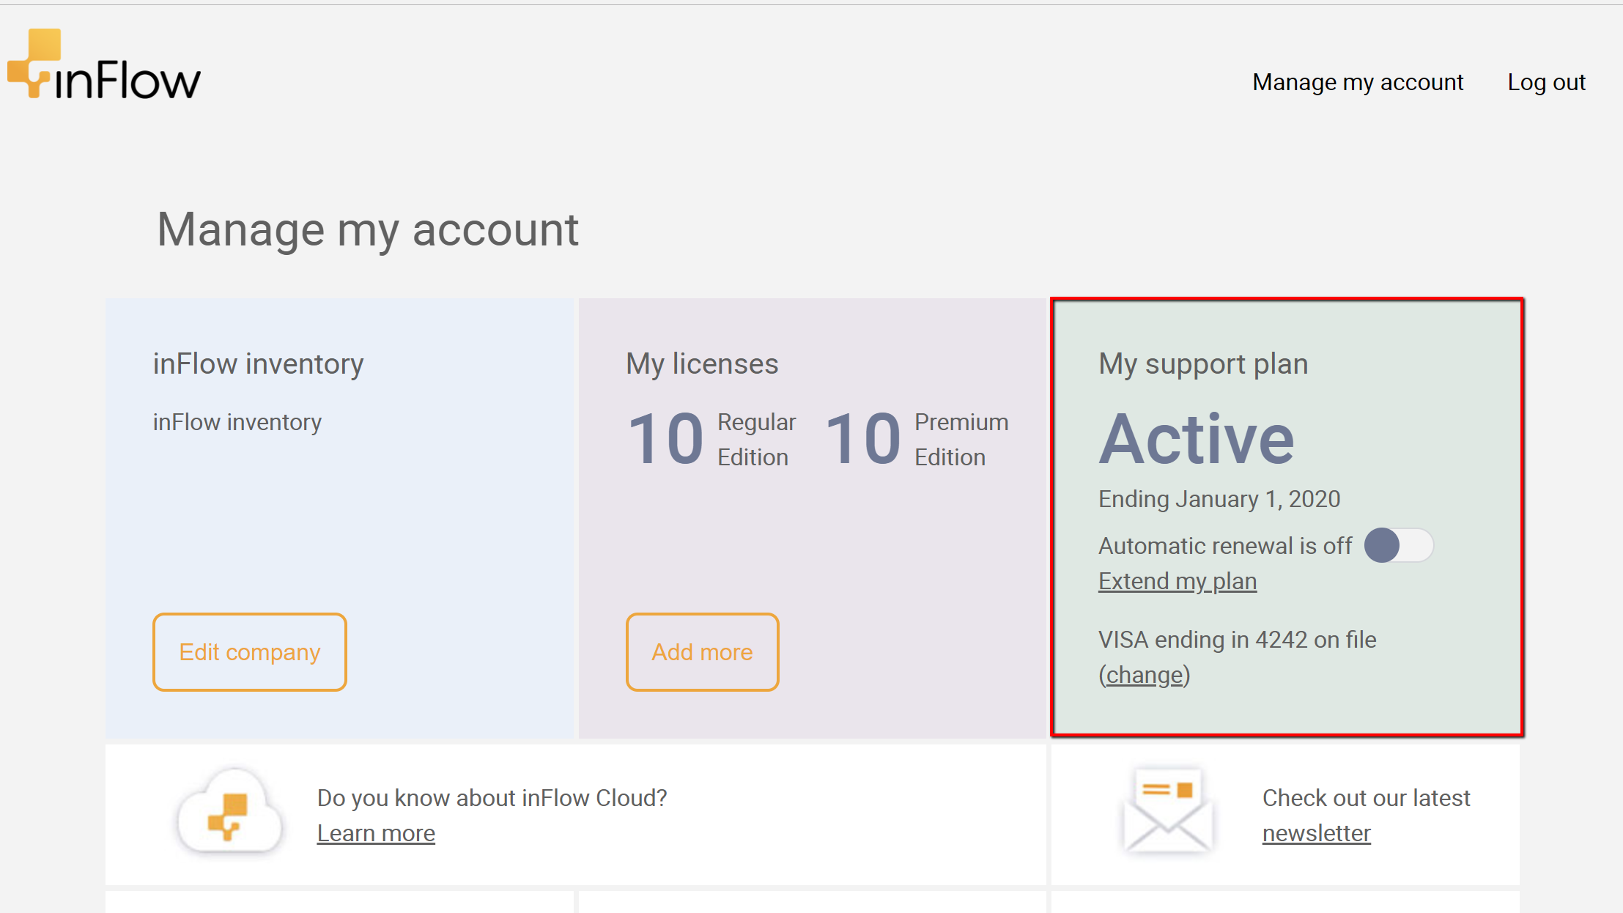Open Manage my account in header
The height and width of the screenshot is (913, 1623).
tap(1358, 83)
